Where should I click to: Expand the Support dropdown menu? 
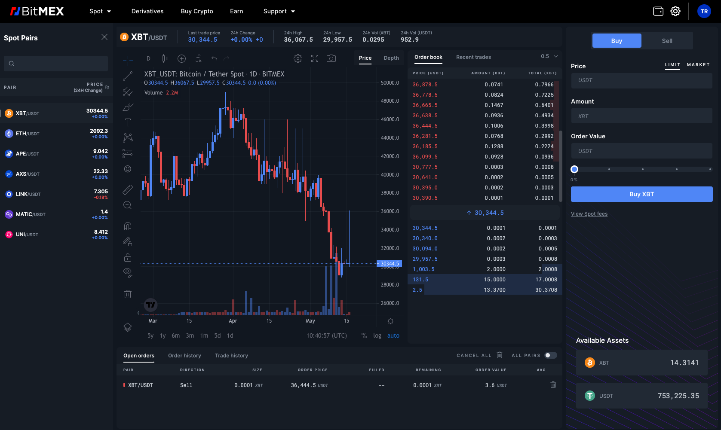click(x=279, y=11)
